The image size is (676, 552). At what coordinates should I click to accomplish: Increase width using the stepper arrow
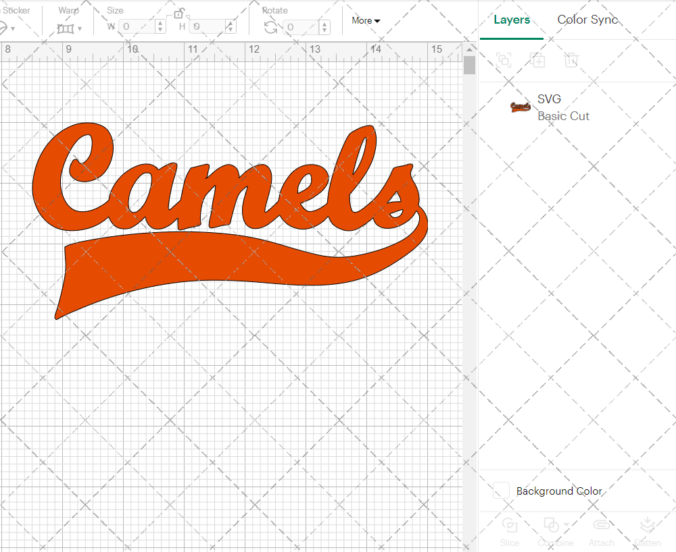pos(160,23)
